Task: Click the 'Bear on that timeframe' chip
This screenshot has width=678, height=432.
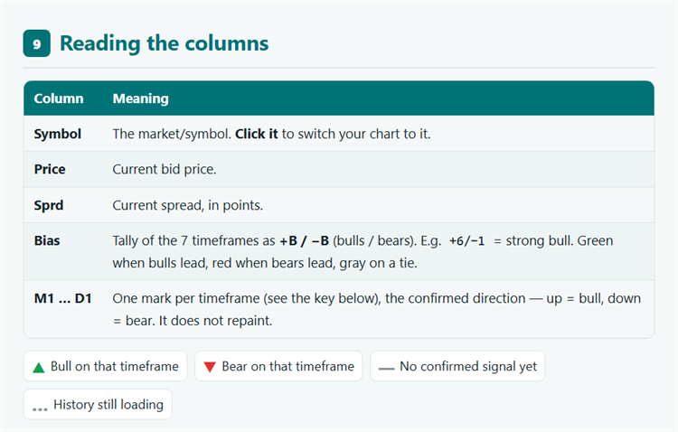Action: (x=278, y=366)
